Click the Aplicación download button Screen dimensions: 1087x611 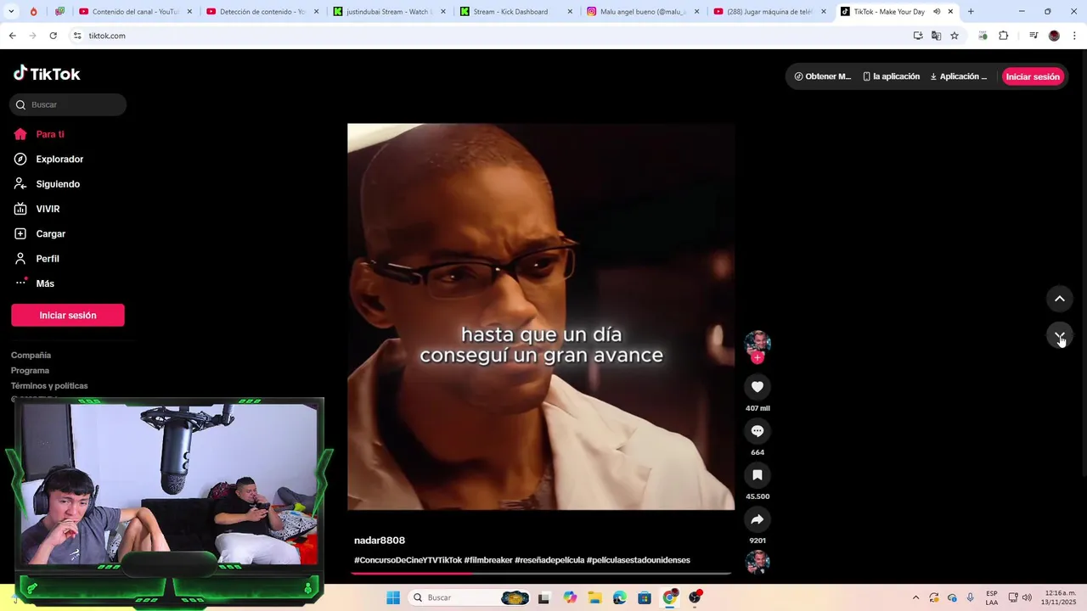point(958,76)
